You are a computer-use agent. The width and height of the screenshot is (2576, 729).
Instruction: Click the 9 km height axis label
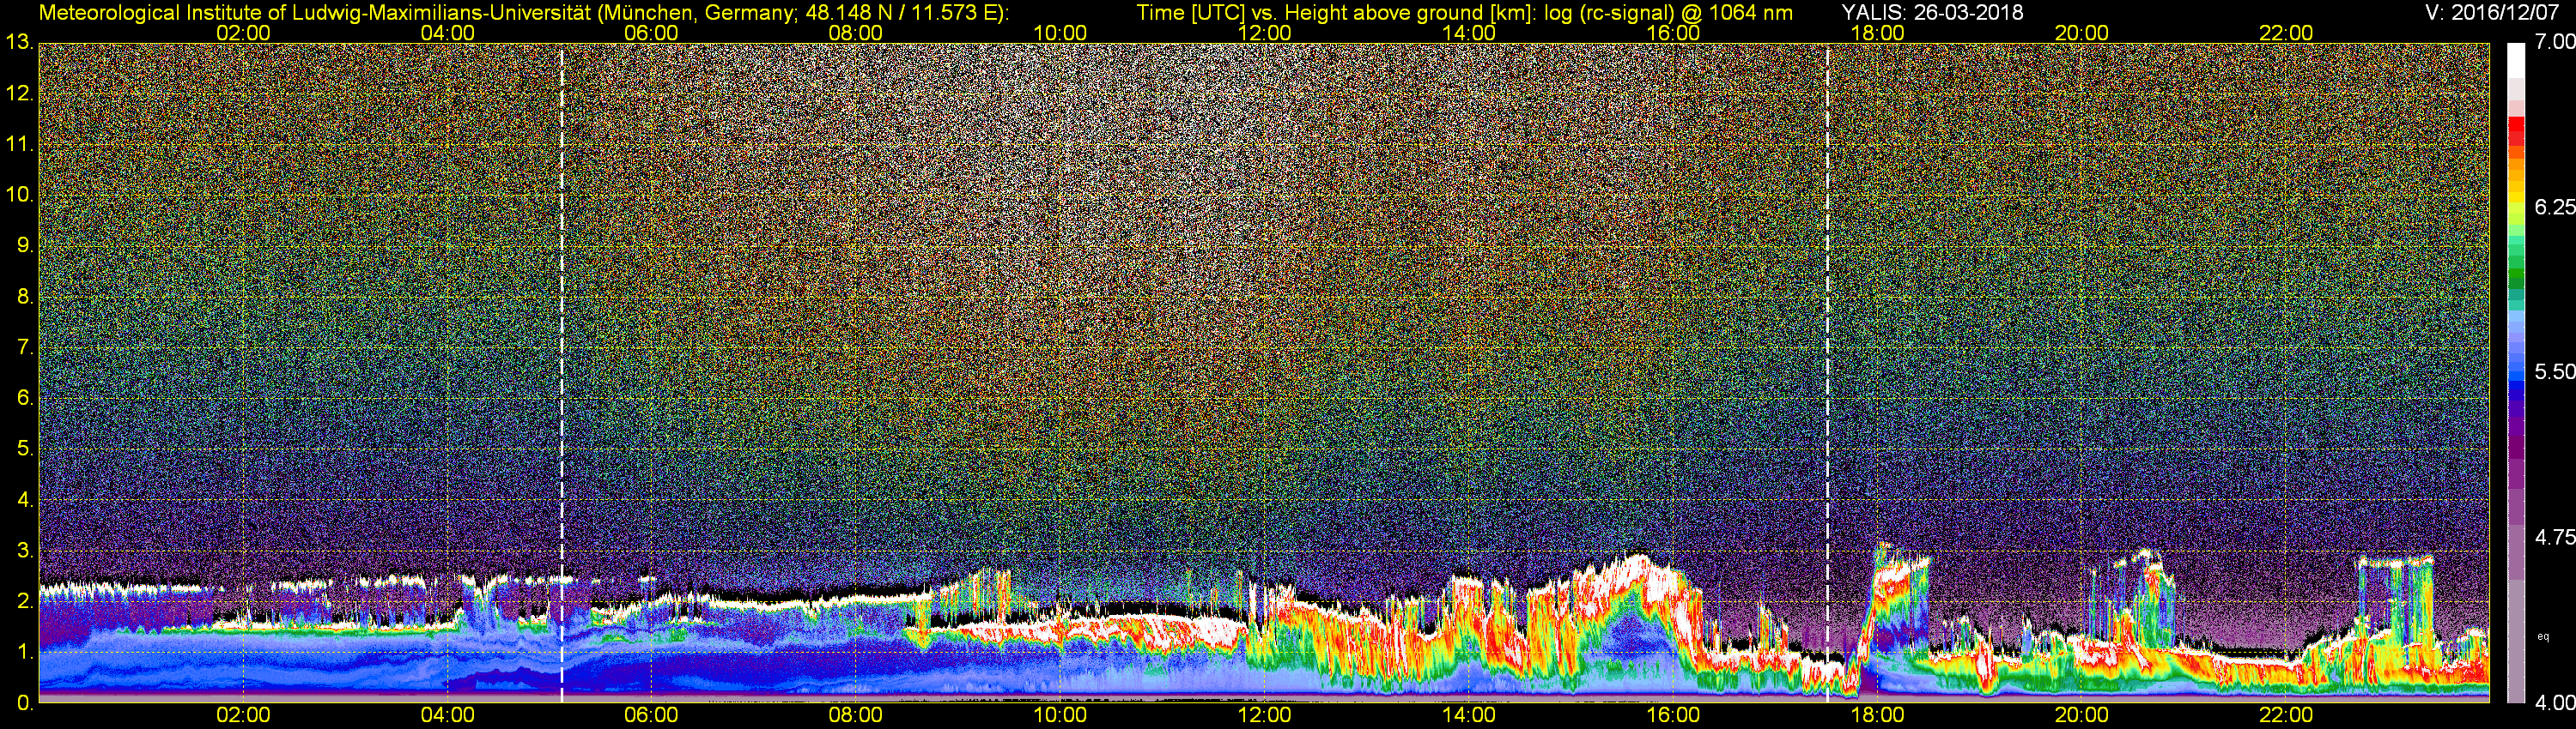click(x=25, y=245)
